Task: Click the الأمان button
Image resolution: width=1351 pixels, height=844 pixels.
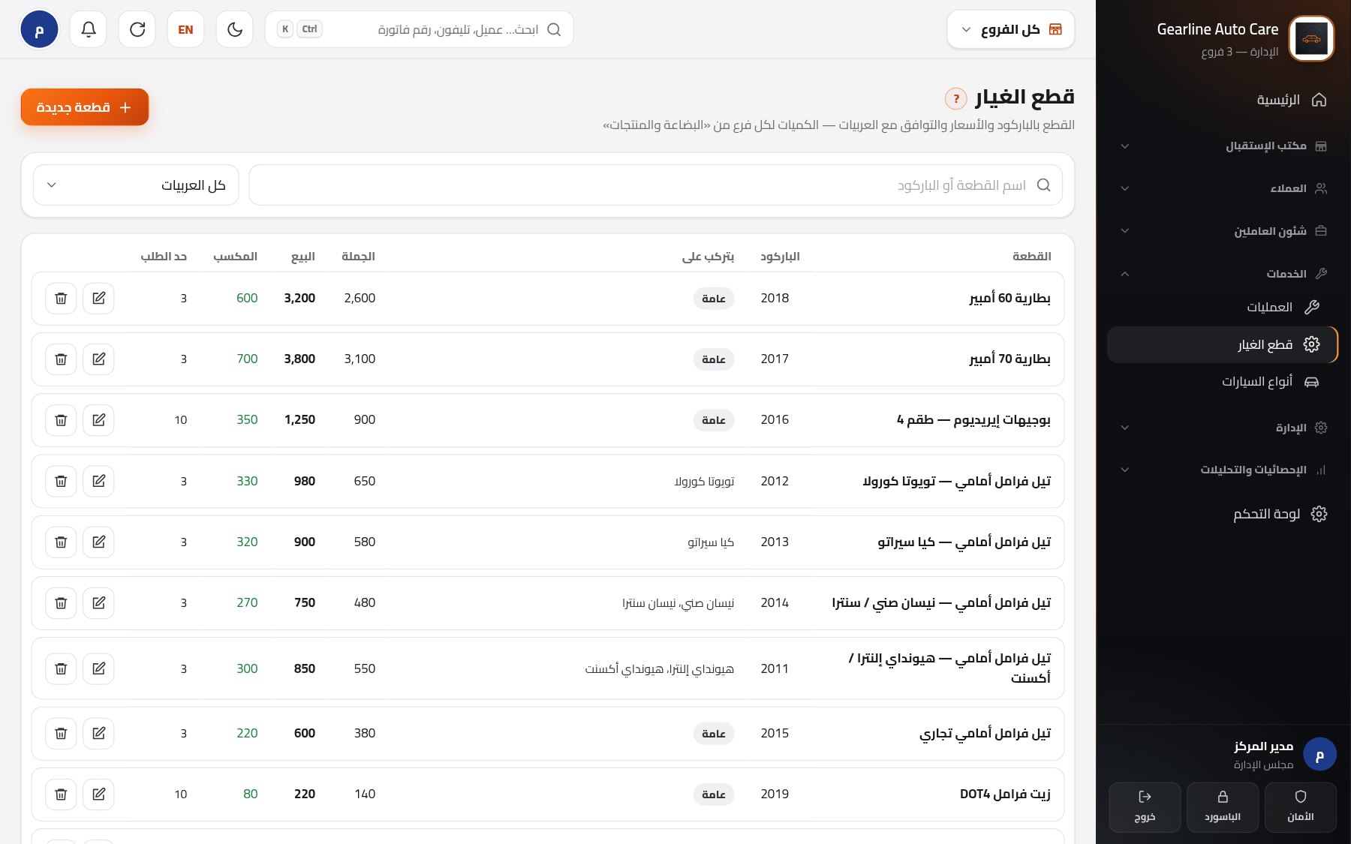Action: [x=1301, y=807]
